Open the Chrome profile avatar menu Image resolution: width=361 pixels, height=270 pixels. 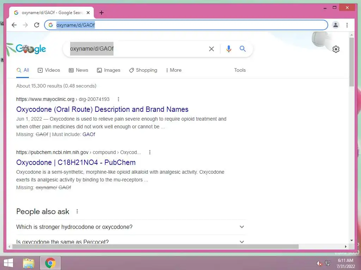click(336, 25)
